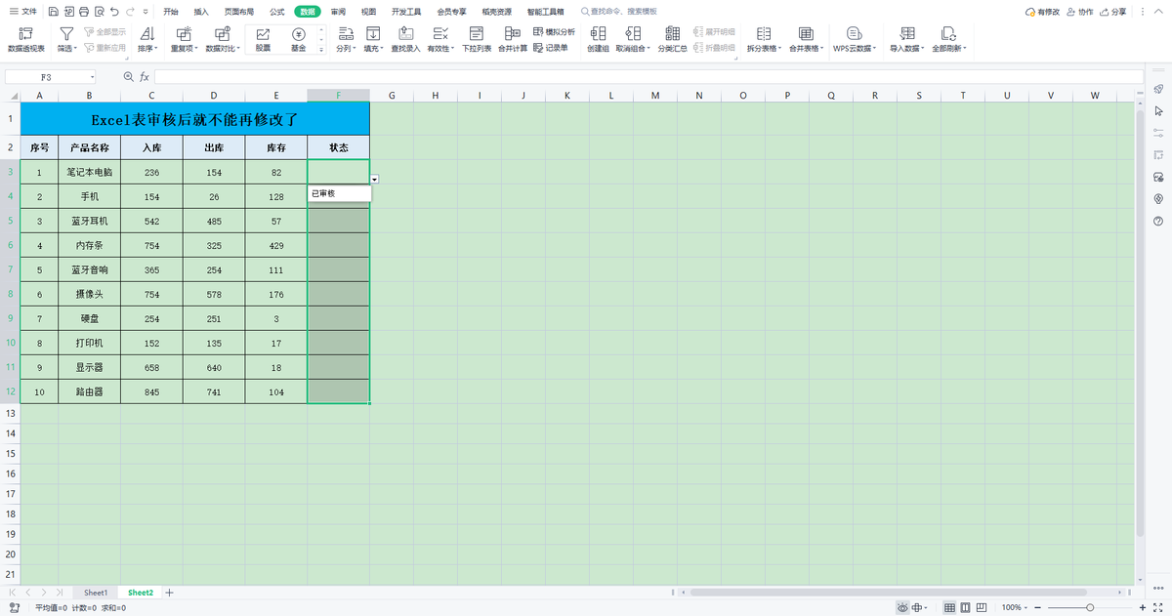This screenshot has height=616, width=1172.
Task: Open the 文件 file menu
Action: click(x=22, y=12)
